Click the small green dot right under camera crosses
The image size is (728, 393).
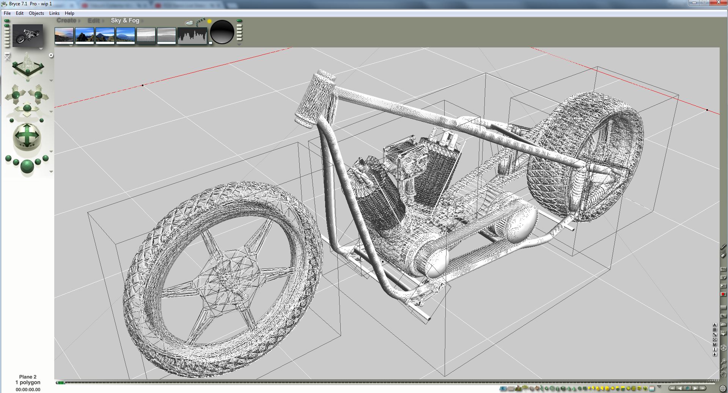pos(42,120)
